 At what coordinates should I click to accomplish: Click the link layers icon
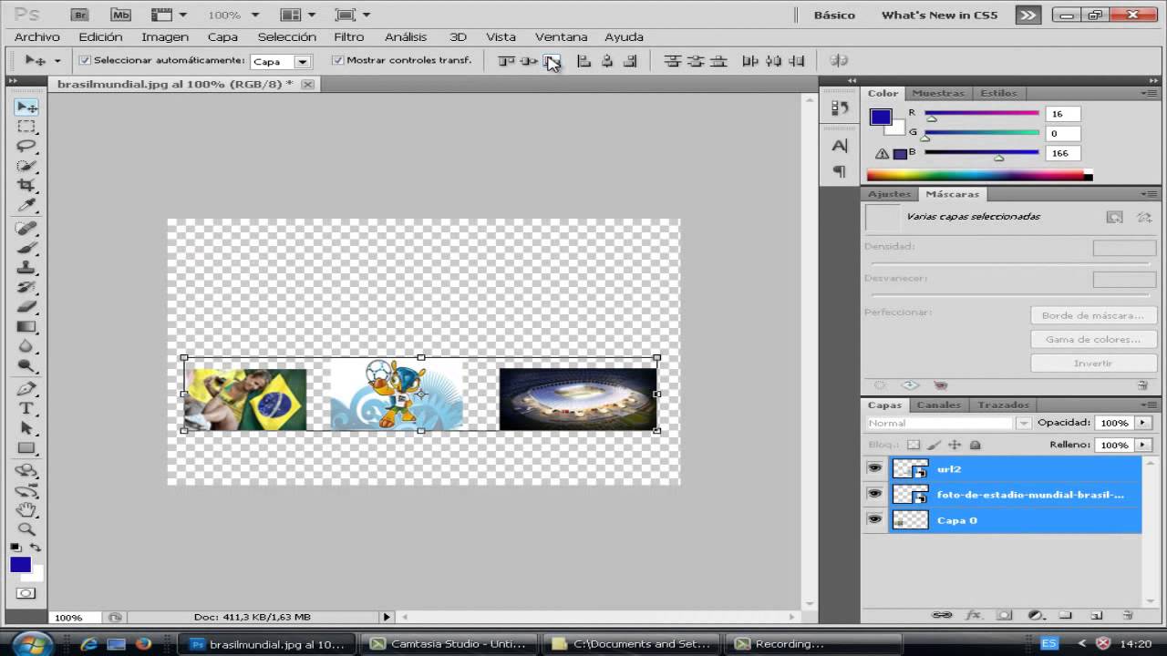coord(942,616)
